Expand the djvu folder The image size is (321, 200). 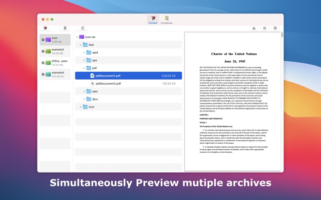pyautogui.click(x=84, y=99)
